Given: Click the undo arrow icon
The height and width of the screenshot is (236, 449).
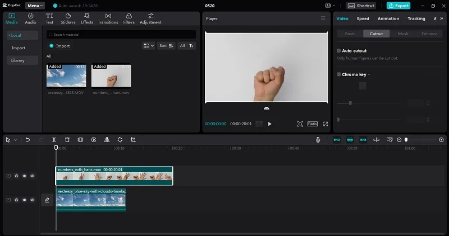Looking at the screenshot, I should (x=28, y=140).
